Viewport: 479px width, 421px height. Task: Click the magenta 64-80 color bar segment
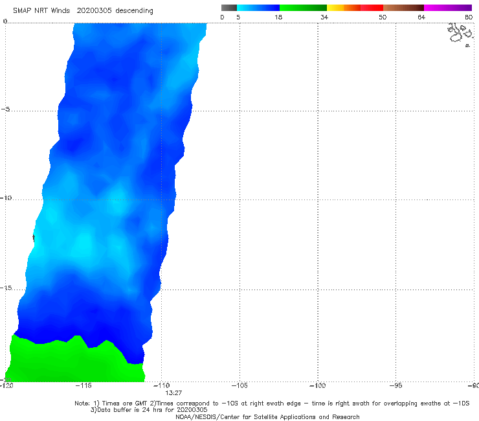(448, 8)
